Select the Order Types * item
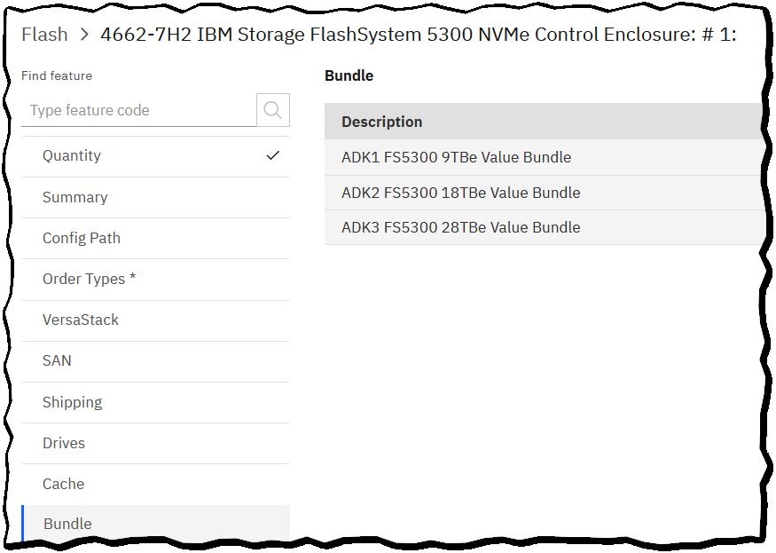Image resolution: width=776 pixels, height=553 pixels. click(x=90, y=279)
